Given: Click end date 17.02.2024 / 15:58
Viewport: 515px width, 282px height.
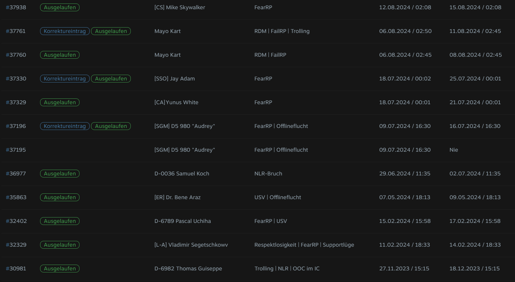Looking at the screenshot, I should point(475,221).
